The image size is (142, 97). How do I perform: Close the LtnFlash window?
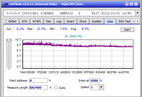(136, 4)
